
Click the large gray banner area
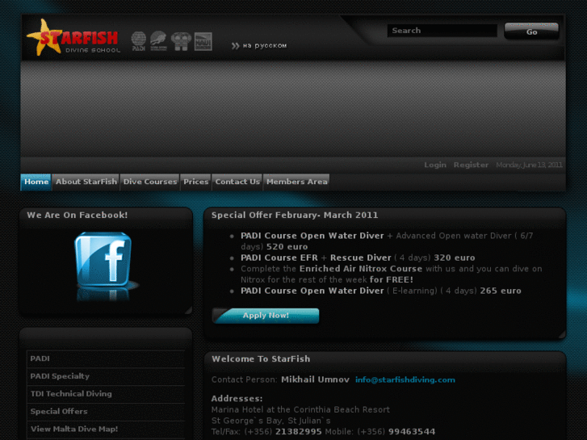[x=293, y=109]
